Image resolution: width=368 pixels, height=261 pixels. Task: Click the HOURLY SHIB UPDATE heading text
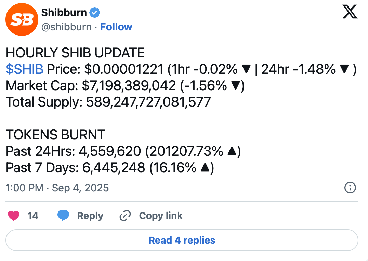pos(75,53)
